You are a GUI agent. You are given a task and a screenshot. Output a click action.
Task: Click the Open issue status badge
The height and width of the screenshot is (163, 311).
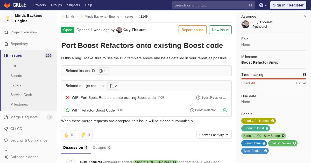[x=68, y=30]
